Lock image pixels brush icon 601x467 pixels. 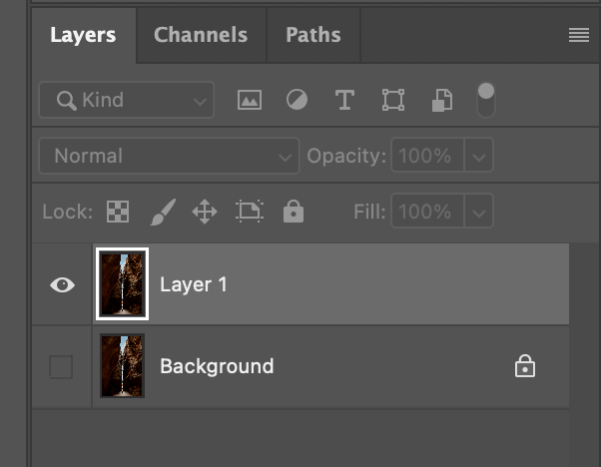tap(164, 212)
